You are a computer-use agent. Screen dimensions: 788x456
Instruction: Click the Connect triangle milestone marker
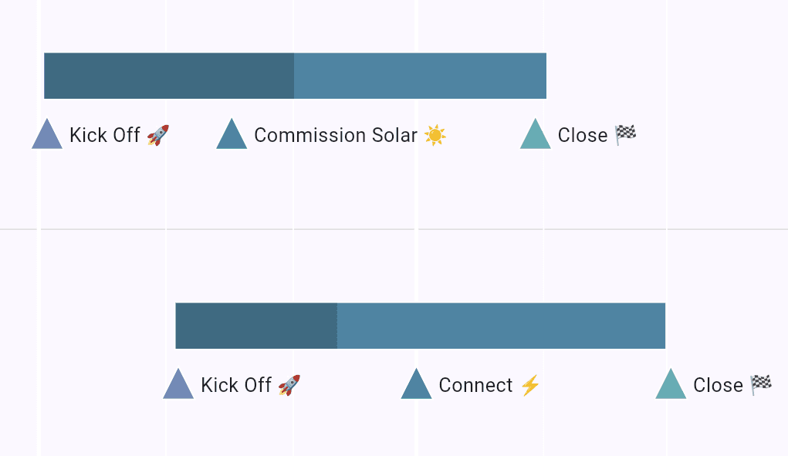pyautogui.click(x=416, y=387)
